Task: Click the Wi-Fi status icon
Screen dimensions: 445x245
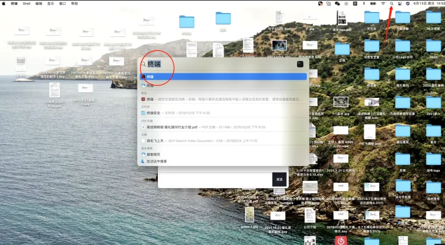Action: coord(383,4)
